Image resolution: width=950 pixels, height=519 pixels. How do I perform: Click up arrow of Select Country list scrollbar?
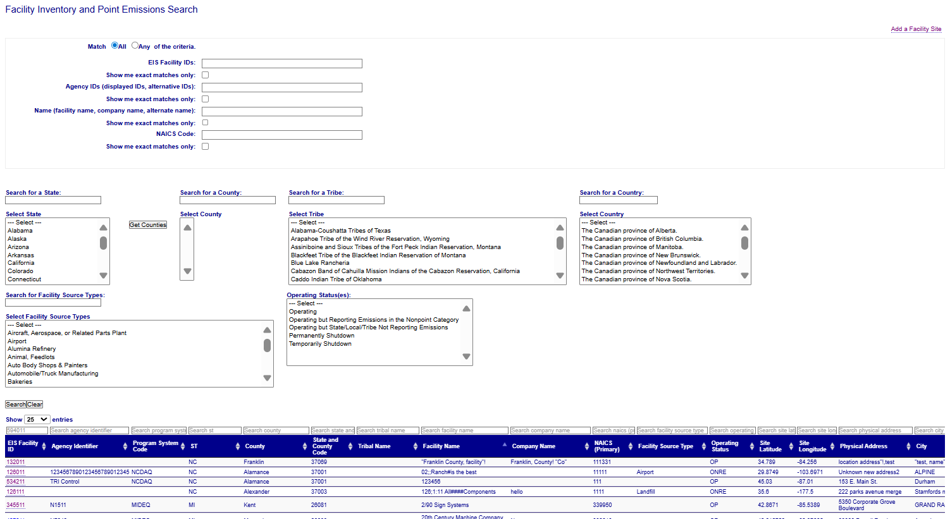coord(744,228)
